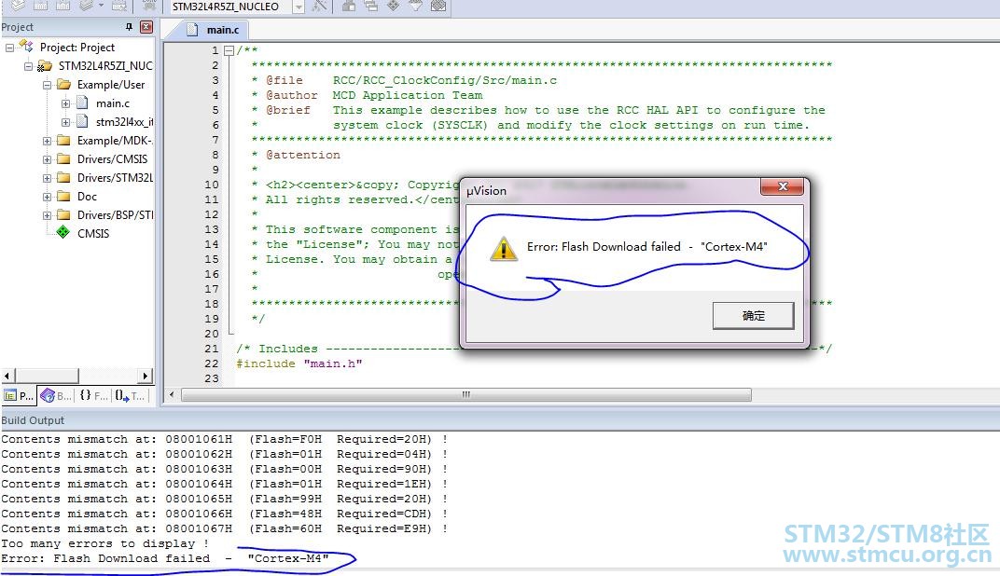Open Manage Run-Time Environment green diamond icon
This screenshot has width=1000, height=576.
click(x=393, y=6)
